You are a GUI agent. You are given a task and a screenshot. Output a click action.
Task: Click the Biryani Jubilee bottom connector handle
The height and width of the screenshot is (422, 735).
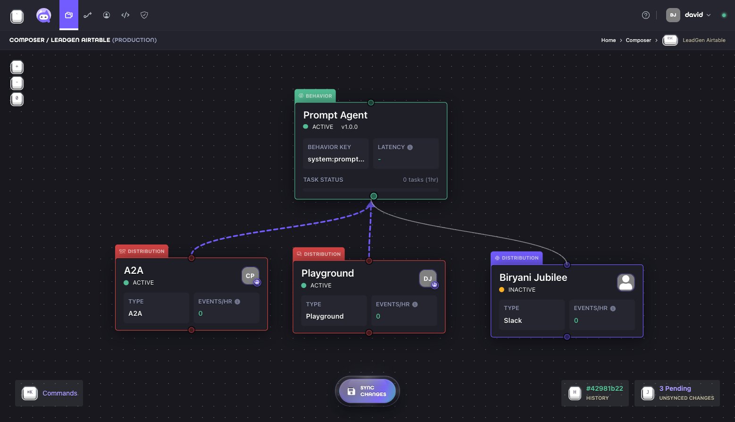[x=567, y=337]
